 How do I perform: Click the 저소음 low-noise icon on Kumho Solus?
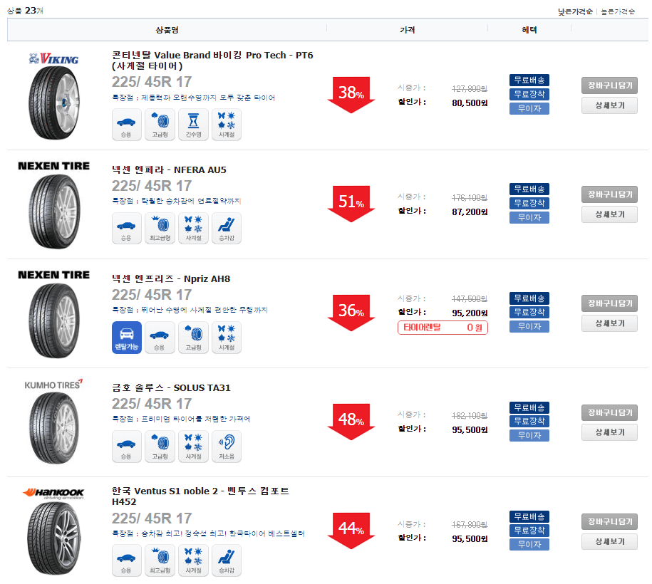(227, 447)
